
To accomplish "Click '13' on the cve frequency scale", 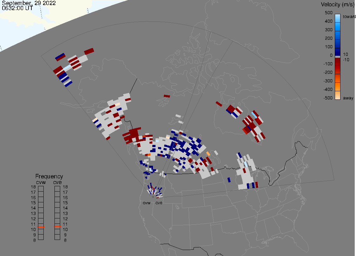I will click(x=65, y=213).
